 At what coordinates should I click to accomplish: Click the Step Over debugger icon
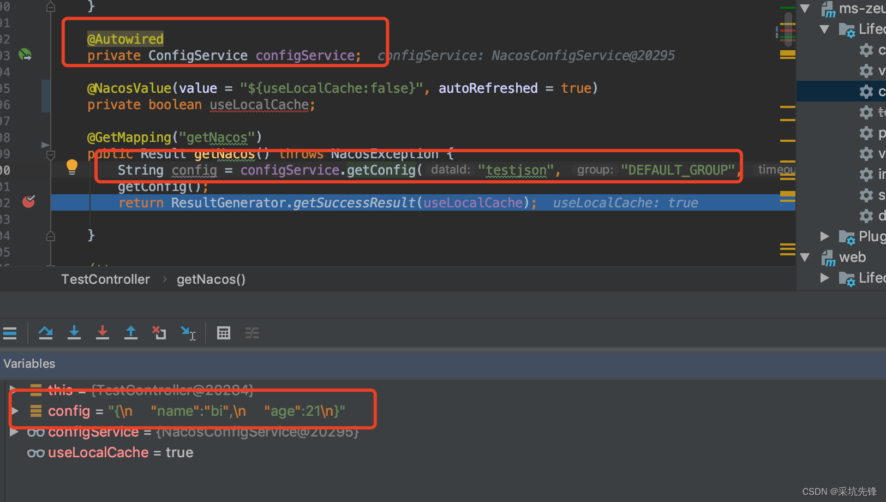coord(46,332)
